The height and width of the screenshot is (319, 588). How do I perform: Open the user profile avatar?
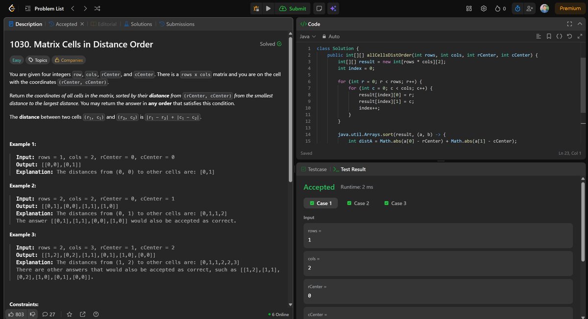click(x=544, y=8)
